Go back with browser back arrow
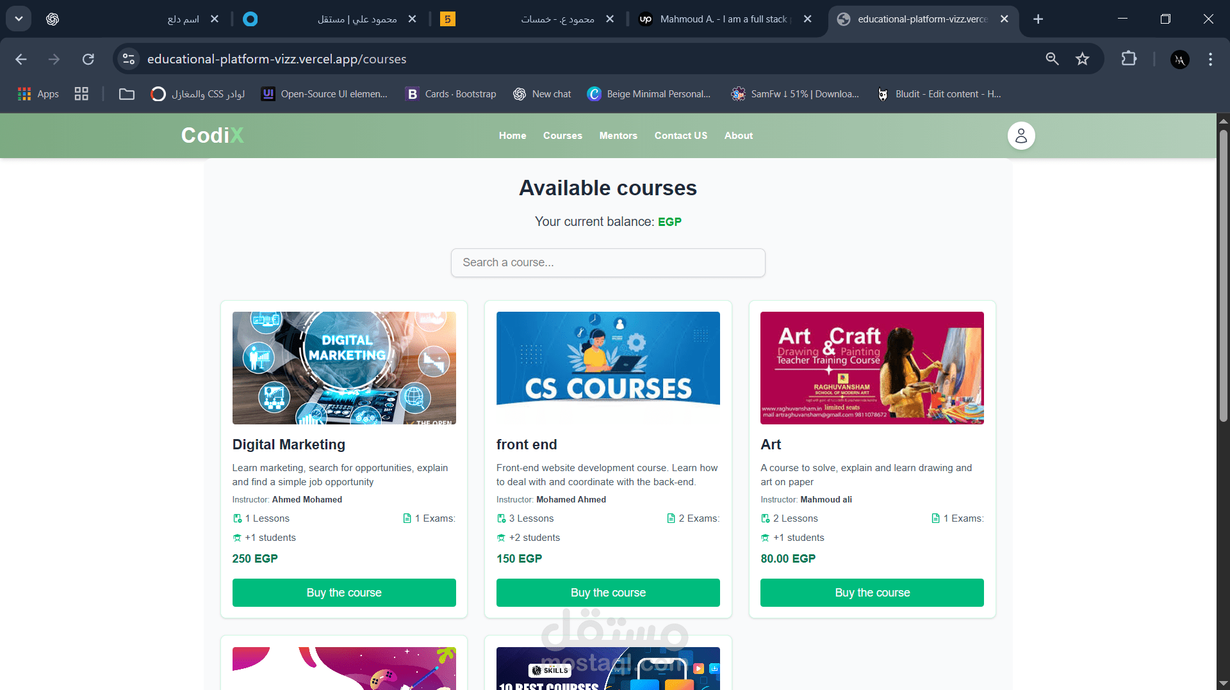Image resolution: width=1230 pixels, height=690 pixels. [x=21, y=59]
